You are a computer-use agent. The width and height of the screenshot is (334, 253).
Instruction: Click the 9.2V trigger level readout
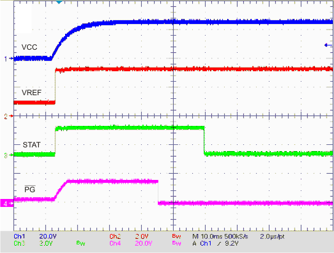(x=231, y=243)
